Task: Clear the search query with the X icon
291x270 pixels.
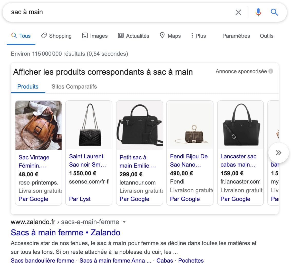Action: 238,12
